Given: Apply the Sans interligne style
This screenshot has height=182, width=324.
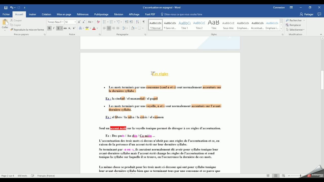Looking at the screenshot, I should coord(170,25).
